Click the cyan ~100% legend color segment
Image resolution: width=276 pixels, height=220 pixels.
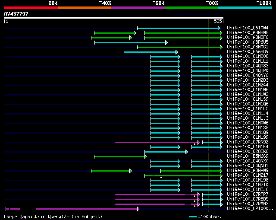click(x=245, y=8)
